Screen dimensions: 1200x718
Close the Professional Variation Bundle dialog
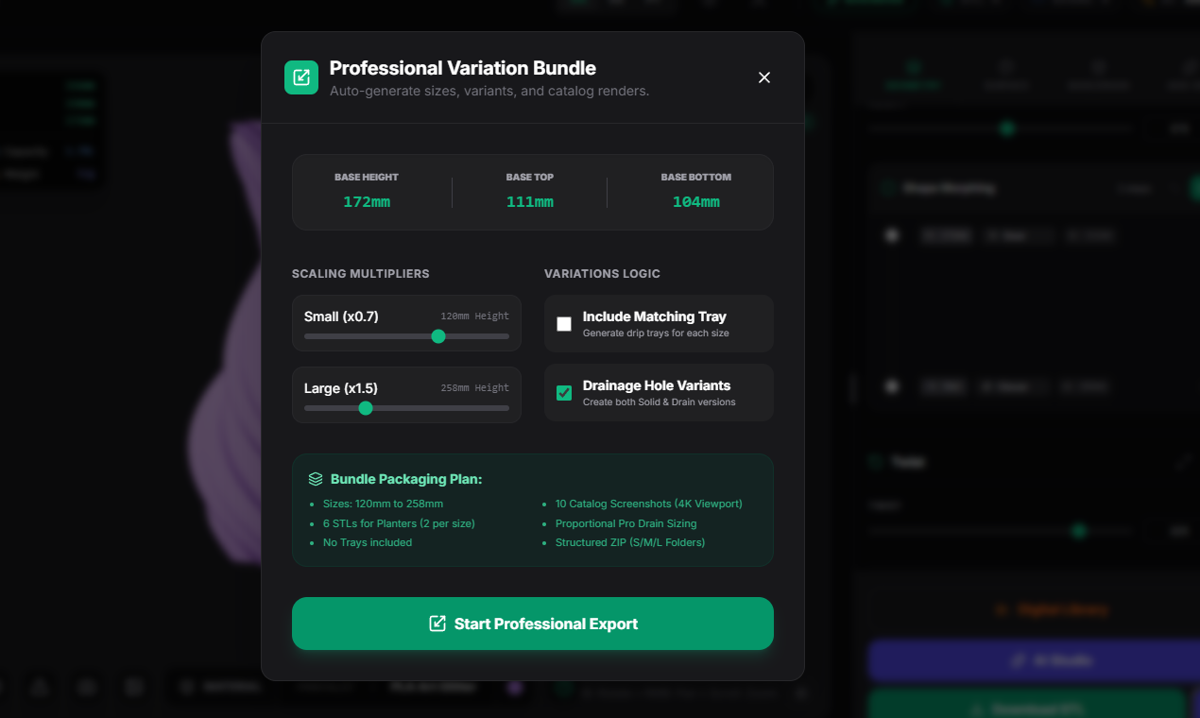click(x=764, y=77)
